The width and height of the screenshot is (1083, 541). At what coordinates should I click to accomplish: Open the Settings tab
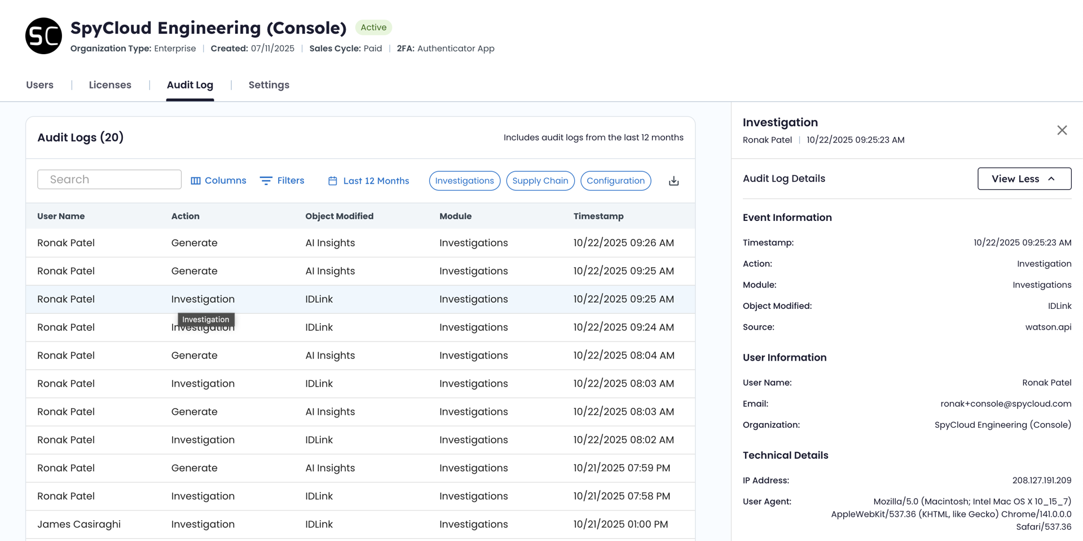point(269,85)
